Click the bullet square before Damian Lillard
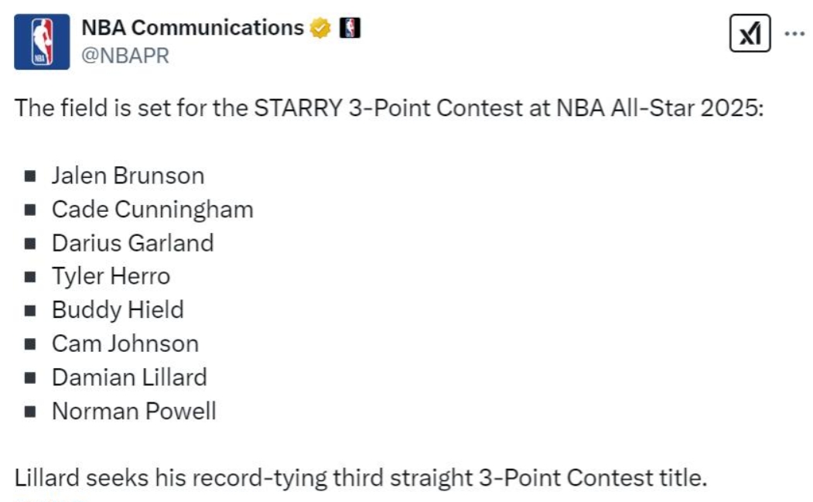The image size is (813, 502). (30, 377)
